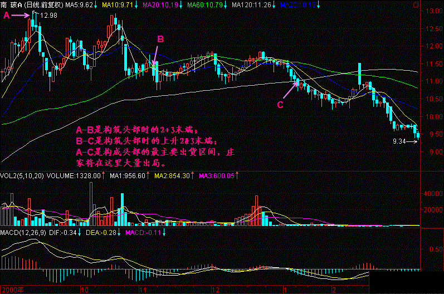The width and height of the screenshot is (444, 294).
Task: Click the down arrow after MA10:9.71
Action: (x=136, y=4)
